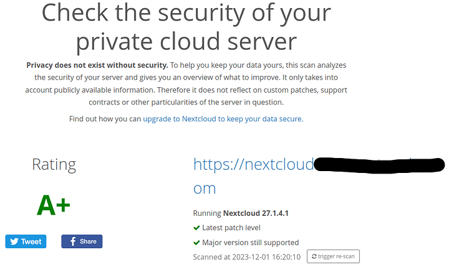Click the Scanned at 2023-12-01 16:20:10 timestamp
The height and width of the screenshot is (270, 449).
click(x=247, y=257)
